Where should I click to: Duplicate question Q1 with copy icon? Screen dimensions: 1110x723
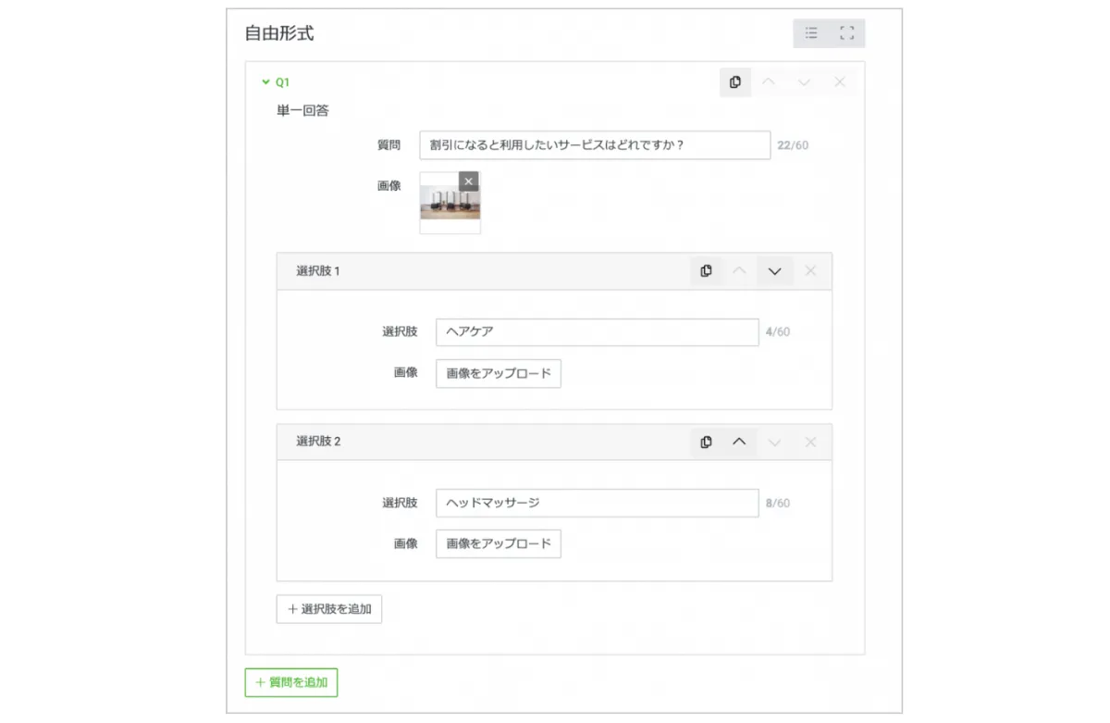click(x=735, y=82)
